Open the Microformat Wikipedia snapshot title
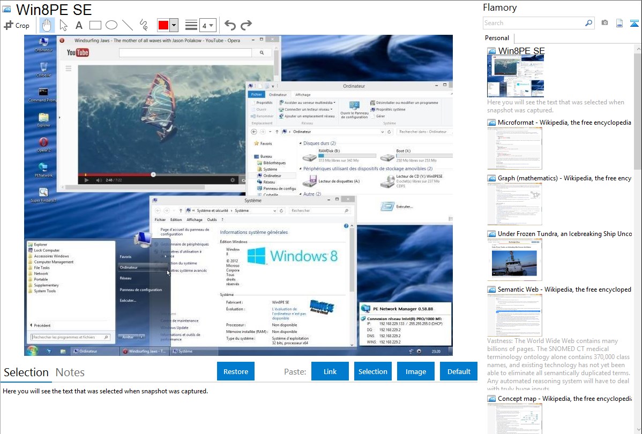Viewport: 642px width, 434px height. tap(564, 123)
